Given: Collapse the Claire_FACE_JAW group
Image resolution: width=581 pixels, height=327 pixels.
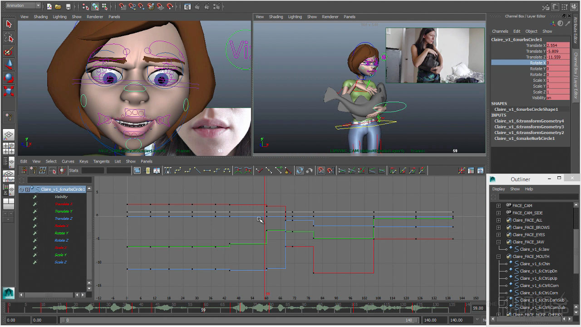Looking at the screenshot, I should click(x=498, y=242).
